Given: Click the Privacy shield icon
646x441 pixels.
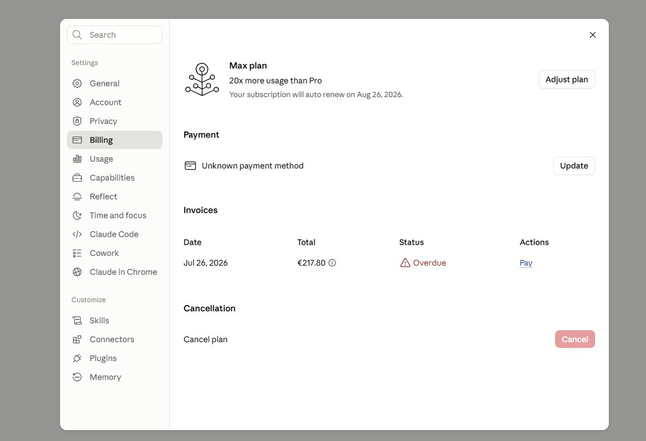Looking at the screenshot, I should [x=77, y=121].
